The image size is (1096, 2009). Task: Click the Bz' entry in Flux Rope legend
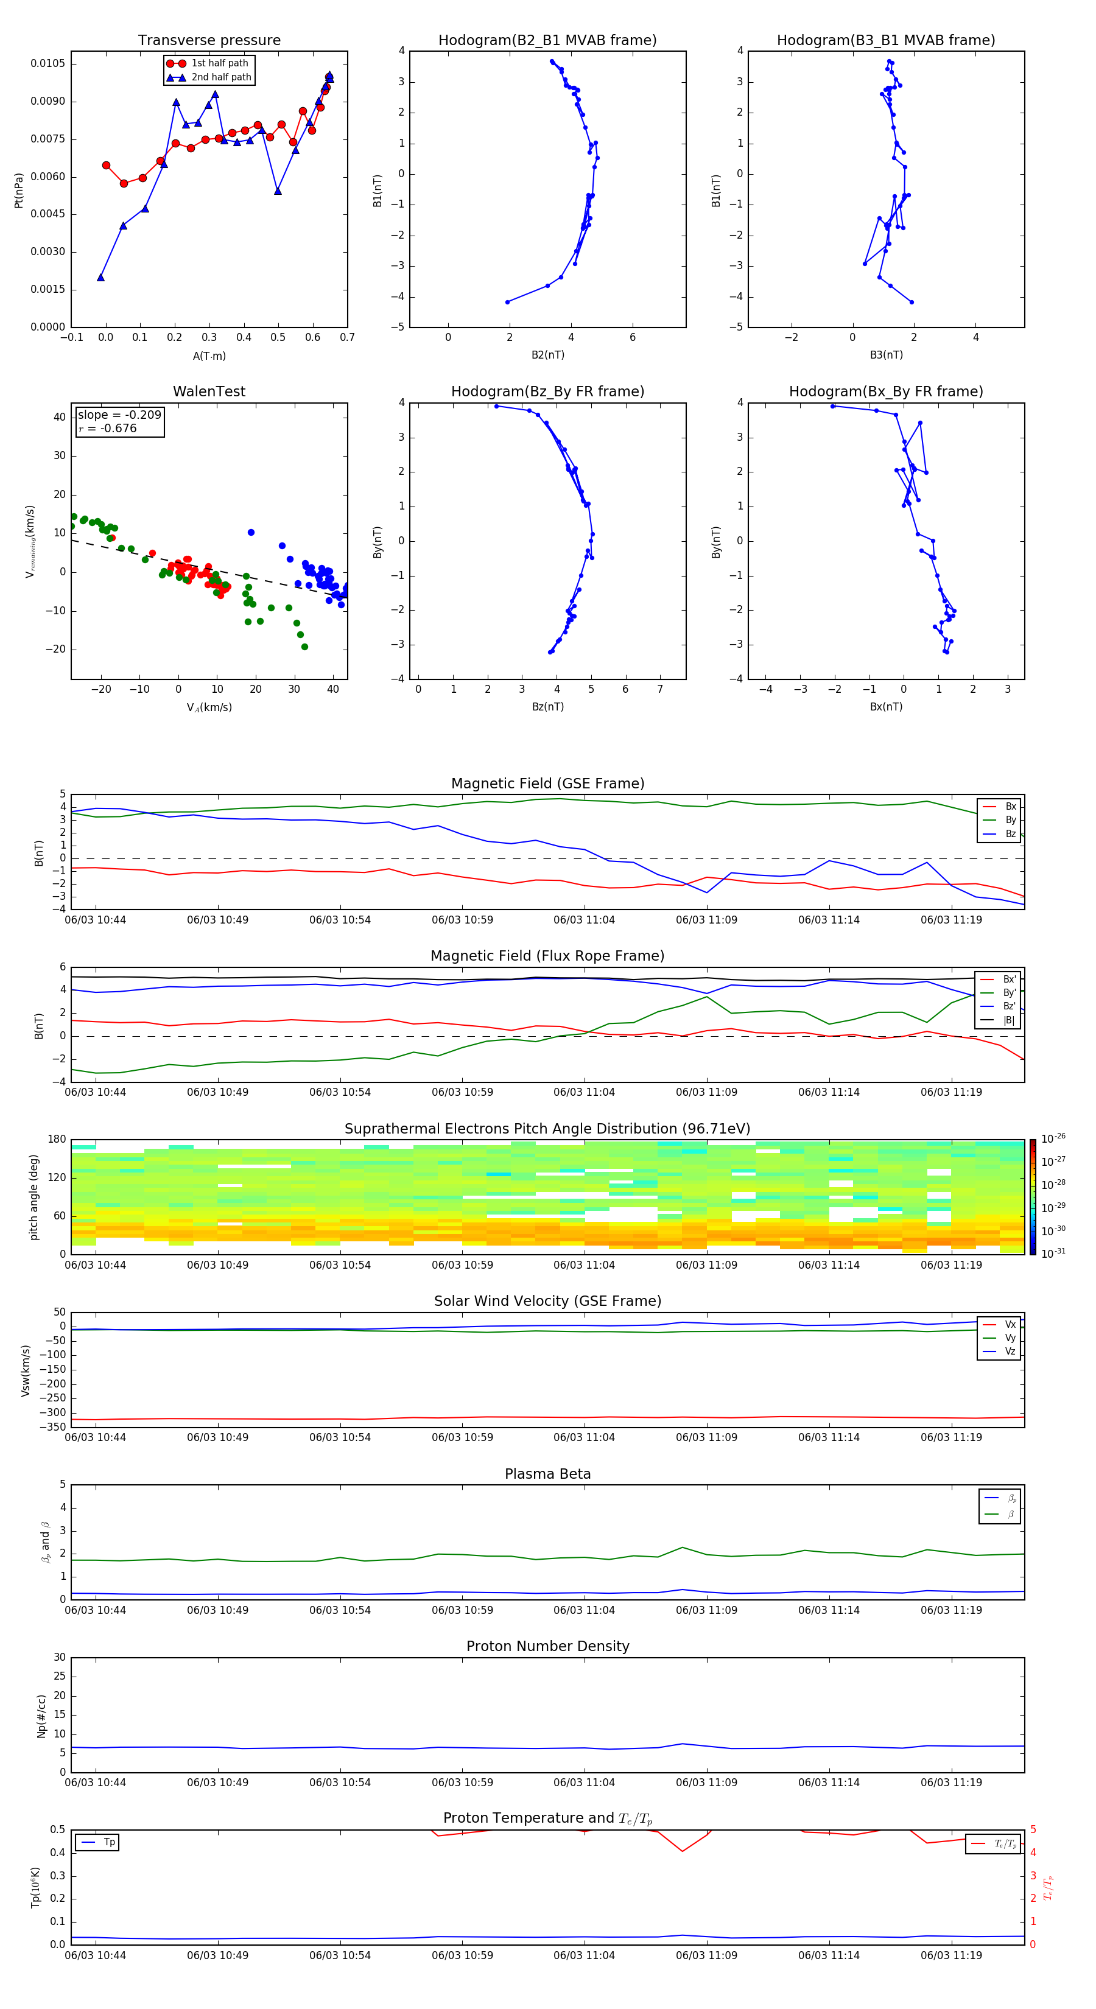pyautogui.click(x=999, y=1007)
